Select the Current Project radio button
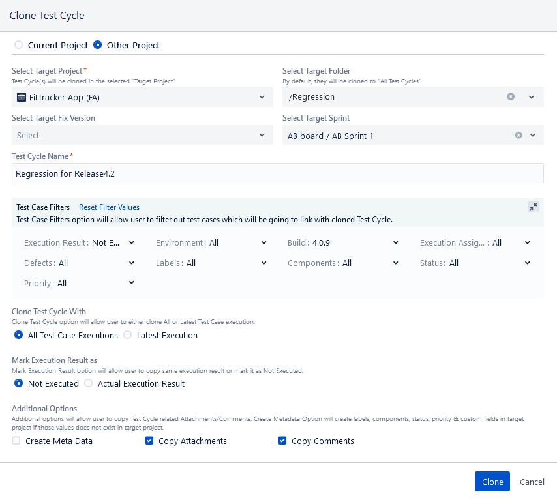This screenshot has width=557, height=498. point(18,45)
